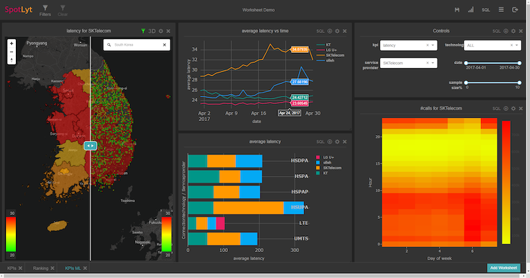Image resolution: width=530 pixels, height=278 pixels.
Task: Click the logout icon in header
Action: (515, 10)
